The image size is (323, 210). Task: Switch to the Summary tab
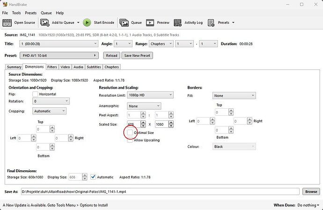[x=14, y=67]
